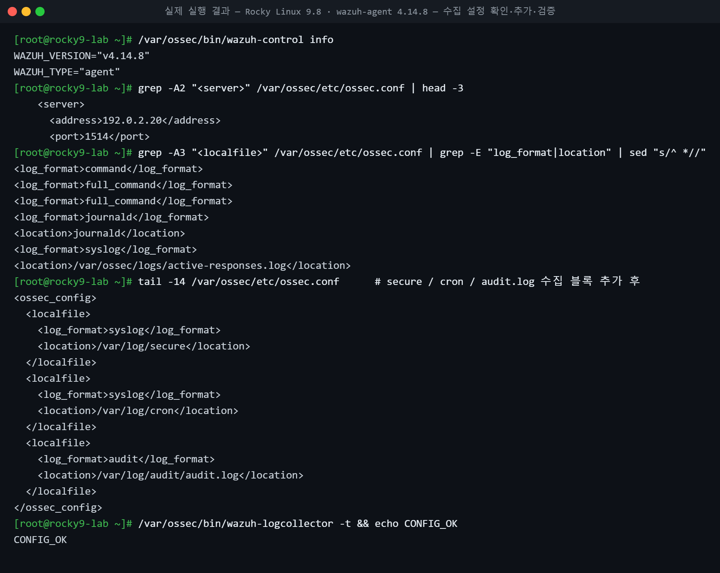Click the "head -3" part of the grep command

442,88
